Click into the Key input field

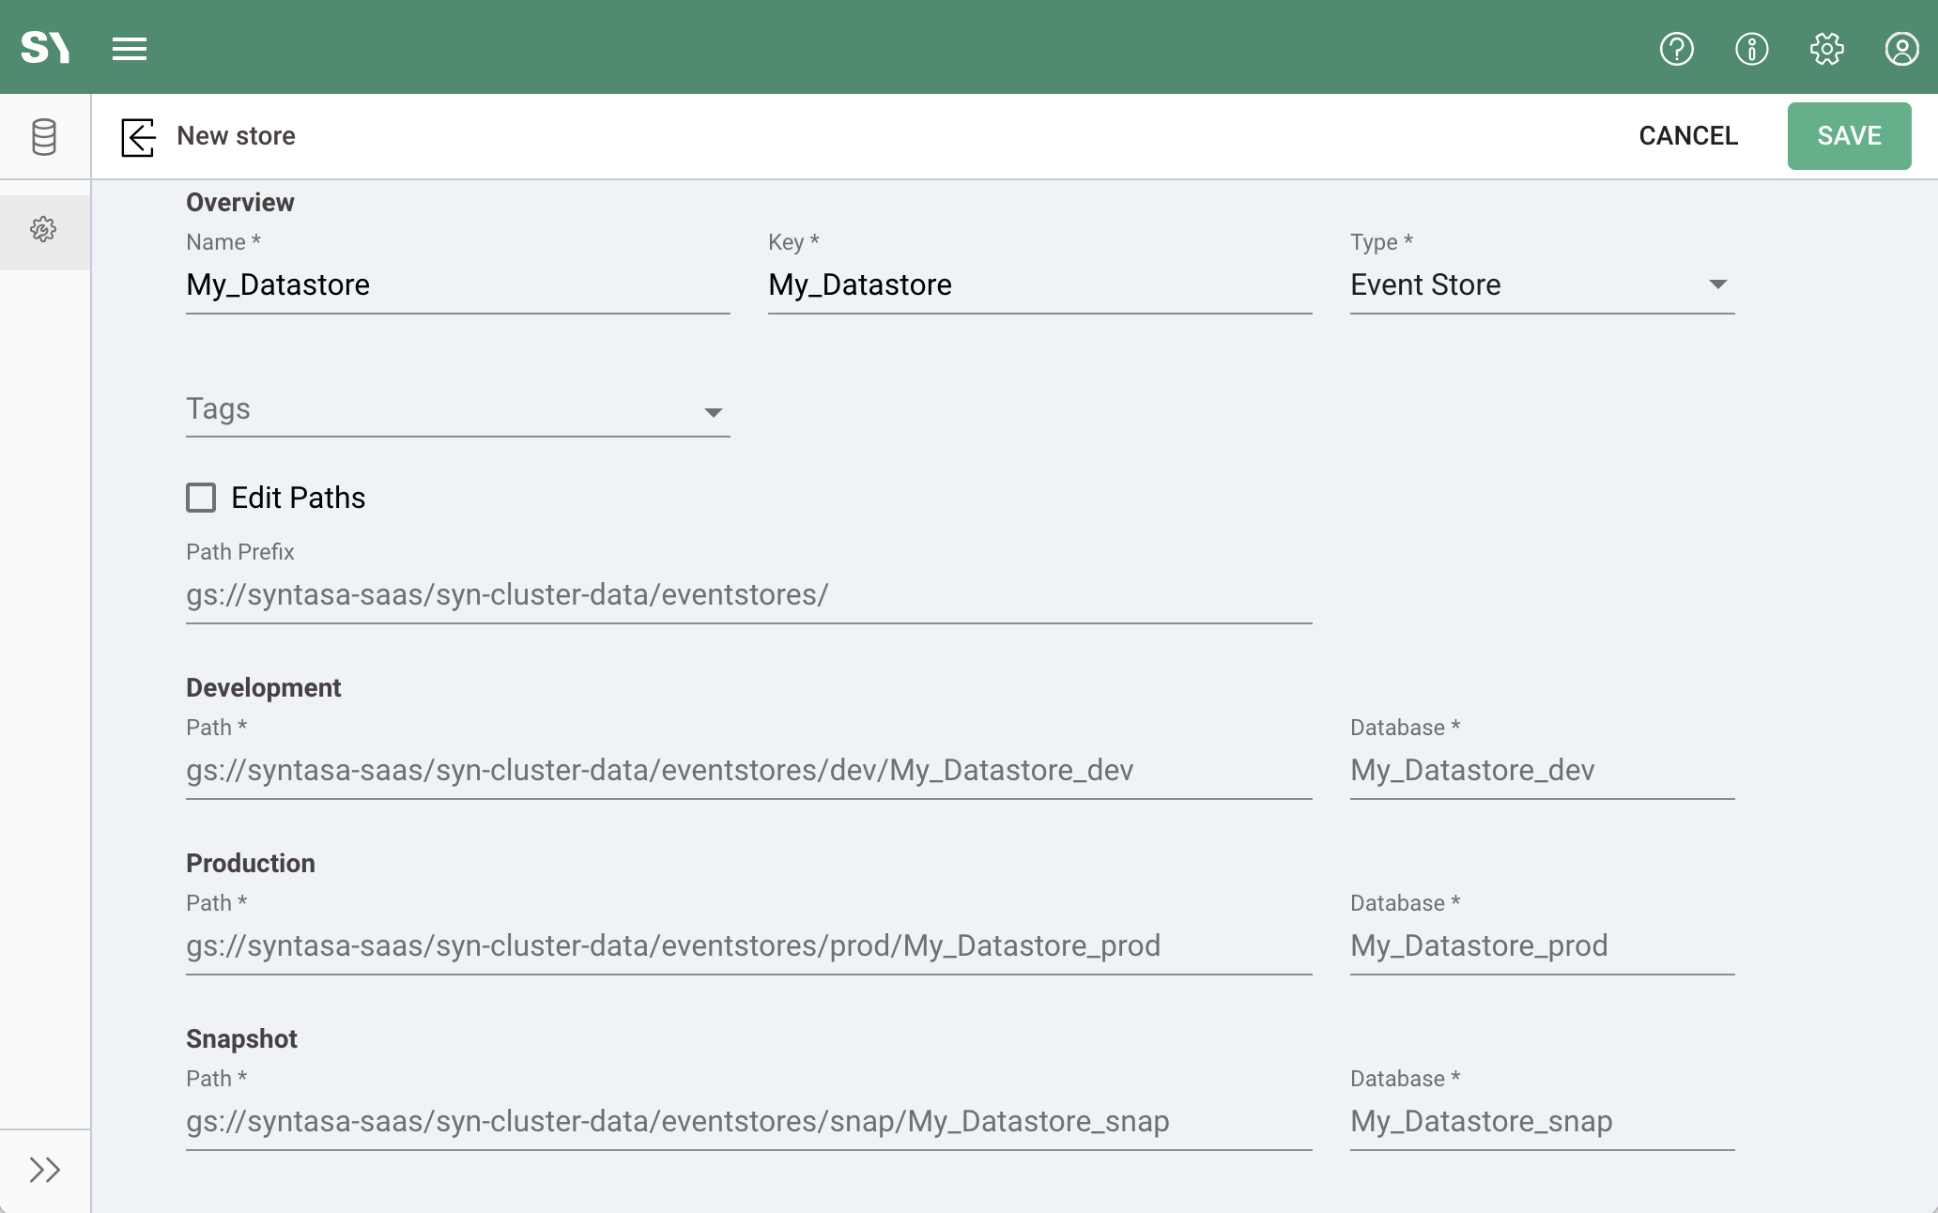point(1039,285)
